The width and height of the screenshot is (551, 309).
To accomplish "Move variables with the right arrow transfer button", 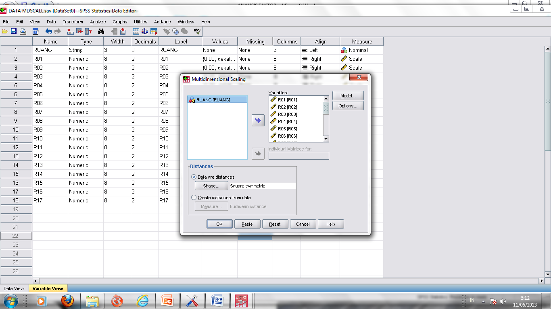I will point(258,120).
